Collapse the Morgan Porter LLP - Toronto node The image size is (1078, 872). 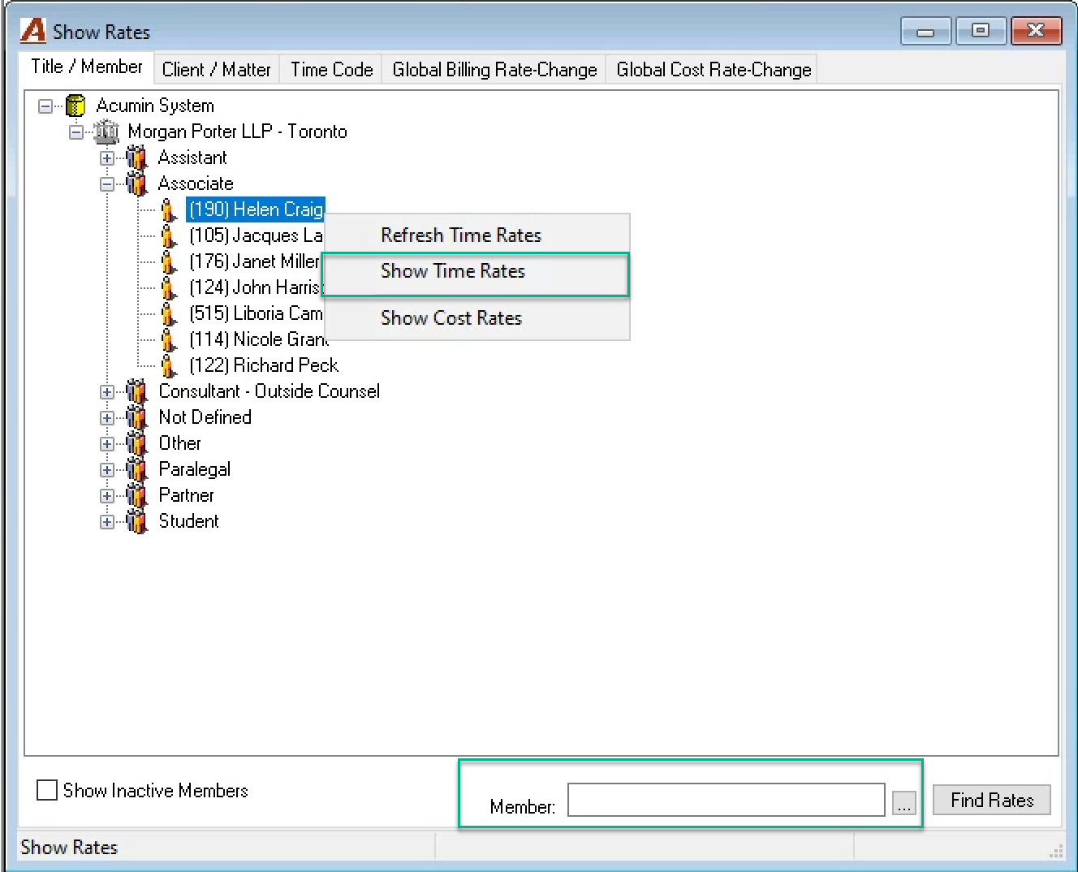click(x=76, y=132)
